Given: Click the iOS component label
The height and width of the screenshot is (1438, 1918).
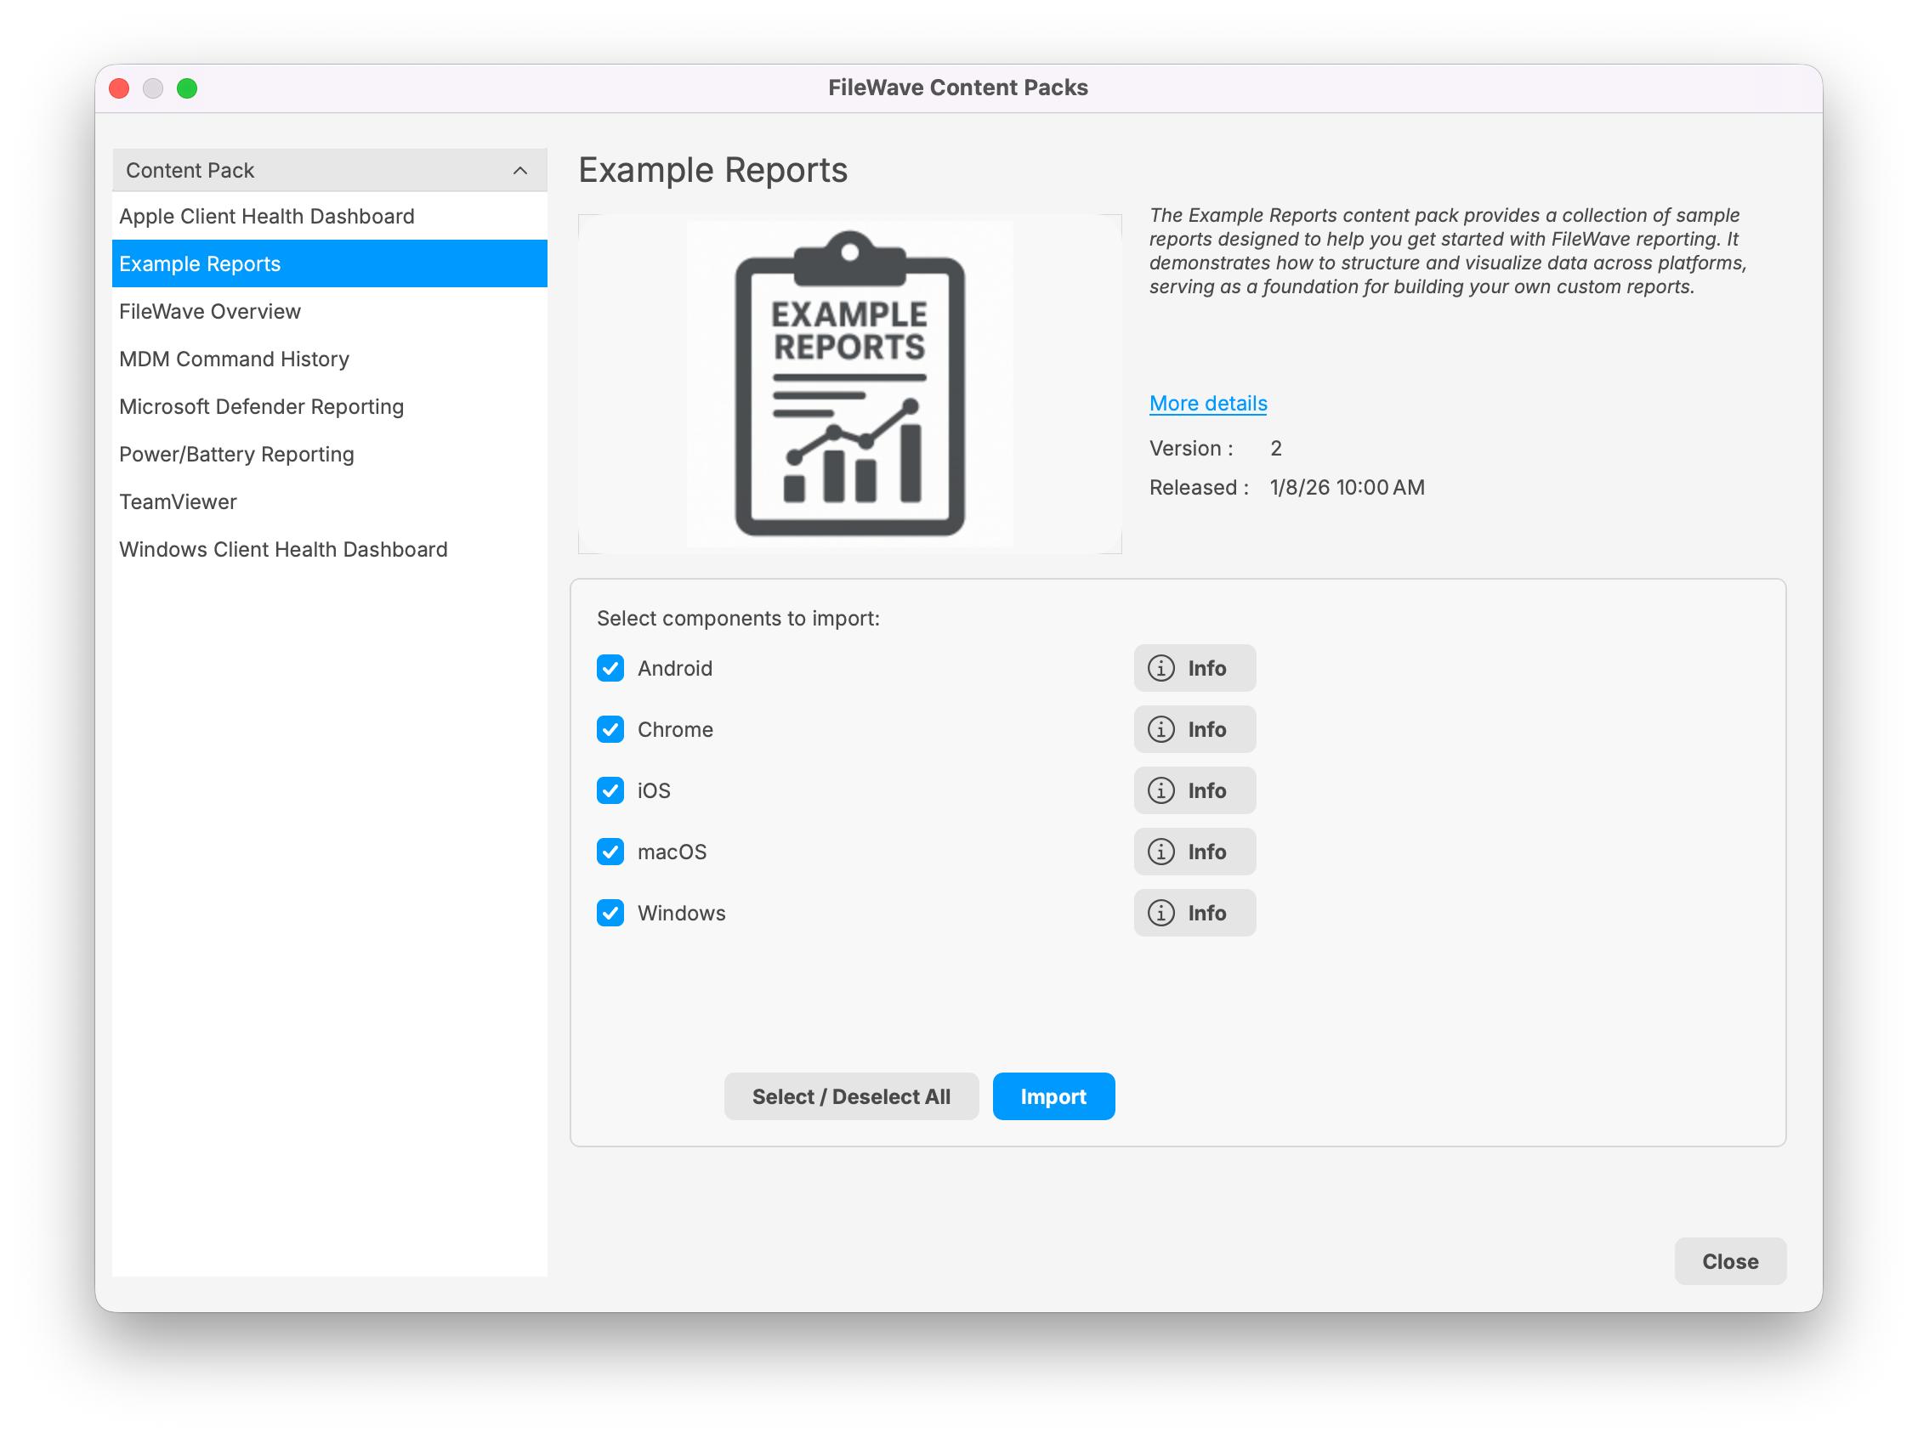Looking at the screenshot, I should 654,790.
